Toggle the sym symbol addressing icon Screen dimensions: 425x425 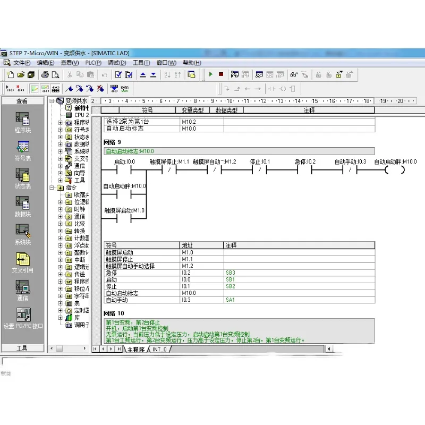pos(125,88)
